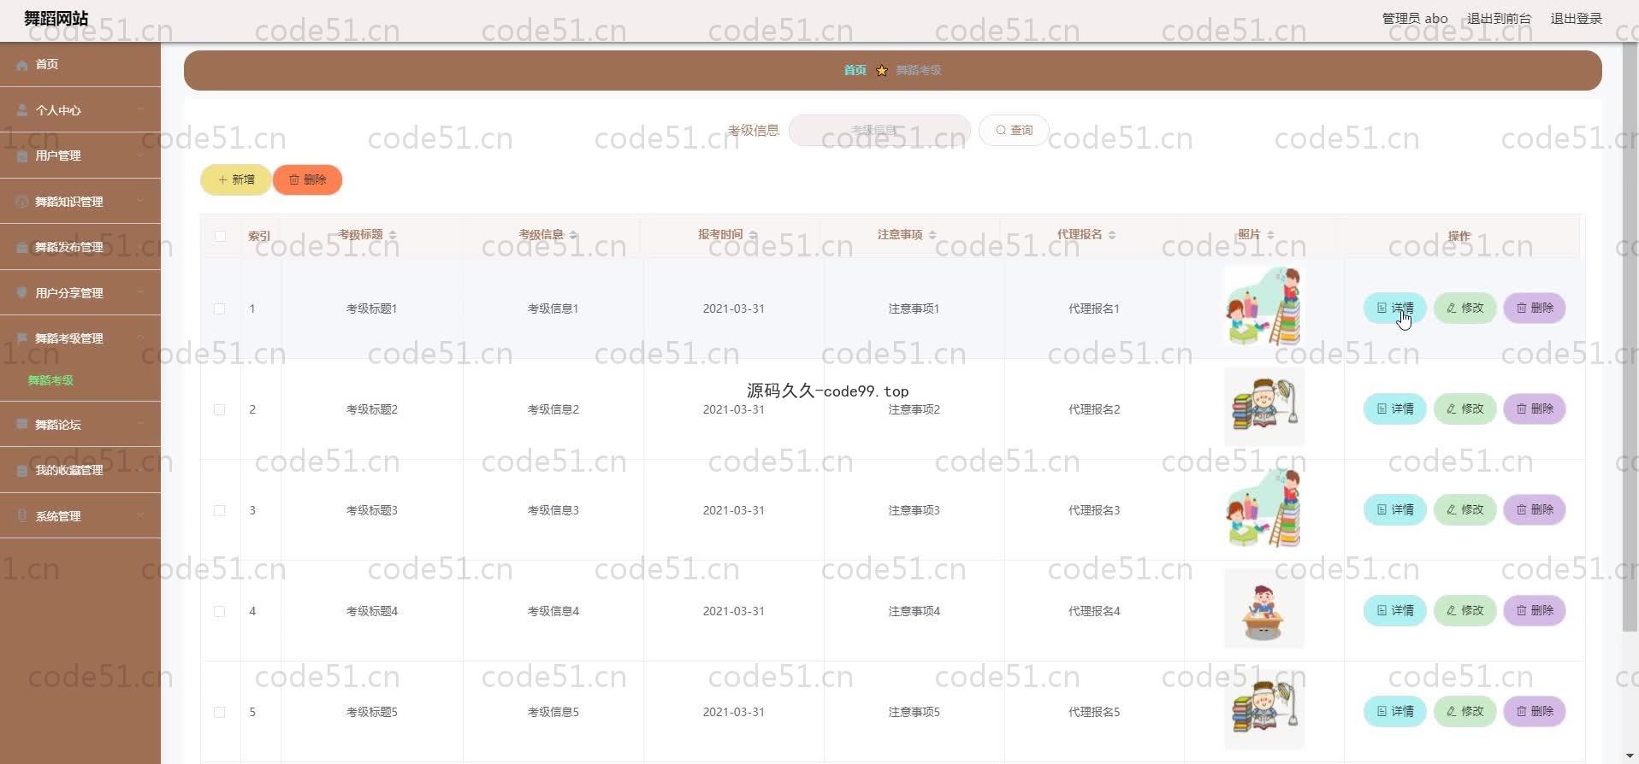Click the 代理报名4 cell
Viewport: 1639px width, 764px height.
(x=1094, y=611)
